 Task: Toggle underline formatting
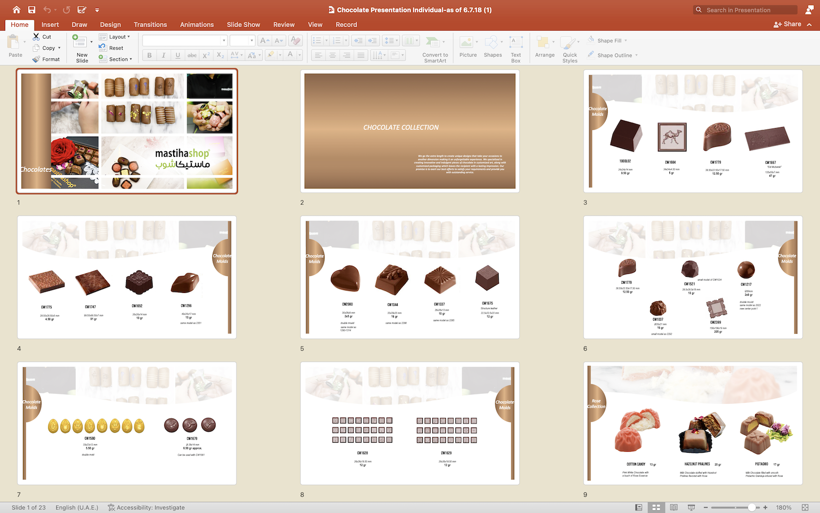[178, 55]
